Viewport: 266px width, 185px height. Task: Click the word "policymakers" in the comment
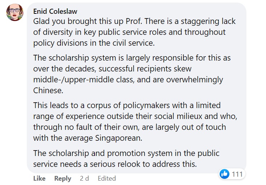pyautogui.click(x=146, y=106)
